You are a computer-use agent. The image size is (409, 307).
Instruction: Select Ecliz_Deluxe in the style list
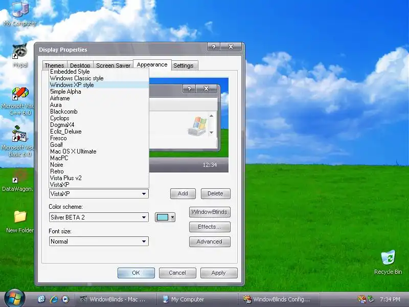click(99, 131)
